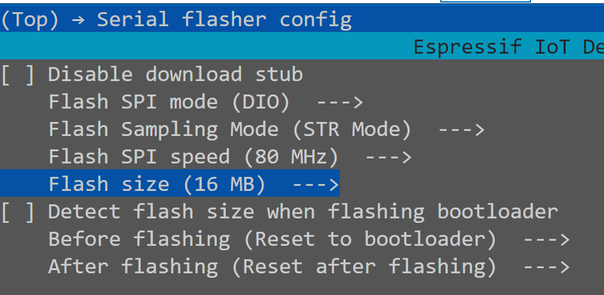Click the arrow after Flash SPI mode (DIO)
Image resolution: width=604 pixels, height=295 pixels.
(x=340, y=102)
